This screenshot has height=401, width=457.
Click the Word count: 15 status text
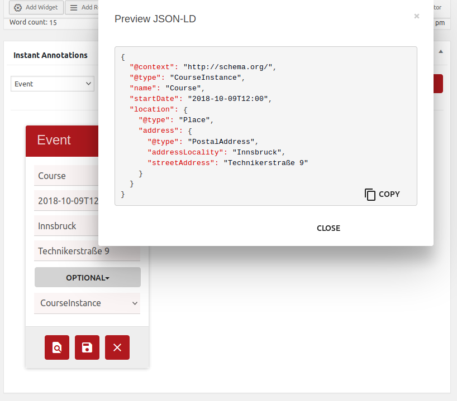33,22
